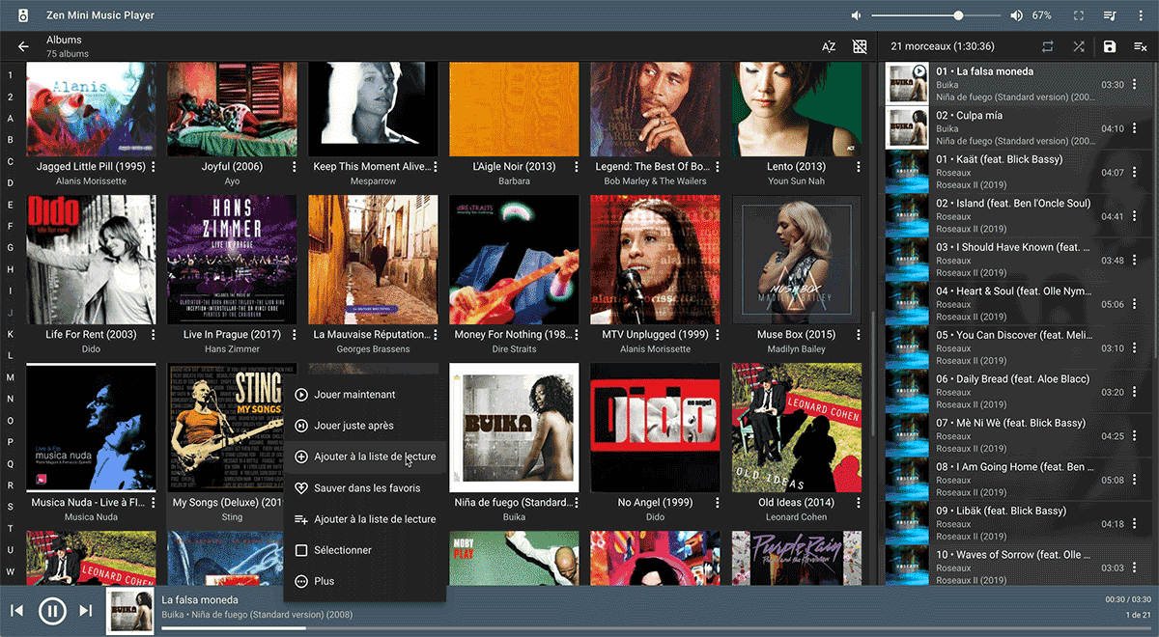Adjust the volume slider at top

pyautogui.click(x=936, y=15)
